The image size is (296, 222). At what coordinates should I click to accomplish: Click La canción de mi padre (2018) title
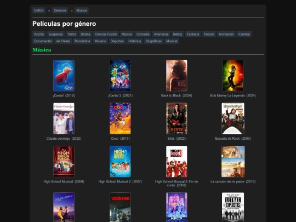233,181
